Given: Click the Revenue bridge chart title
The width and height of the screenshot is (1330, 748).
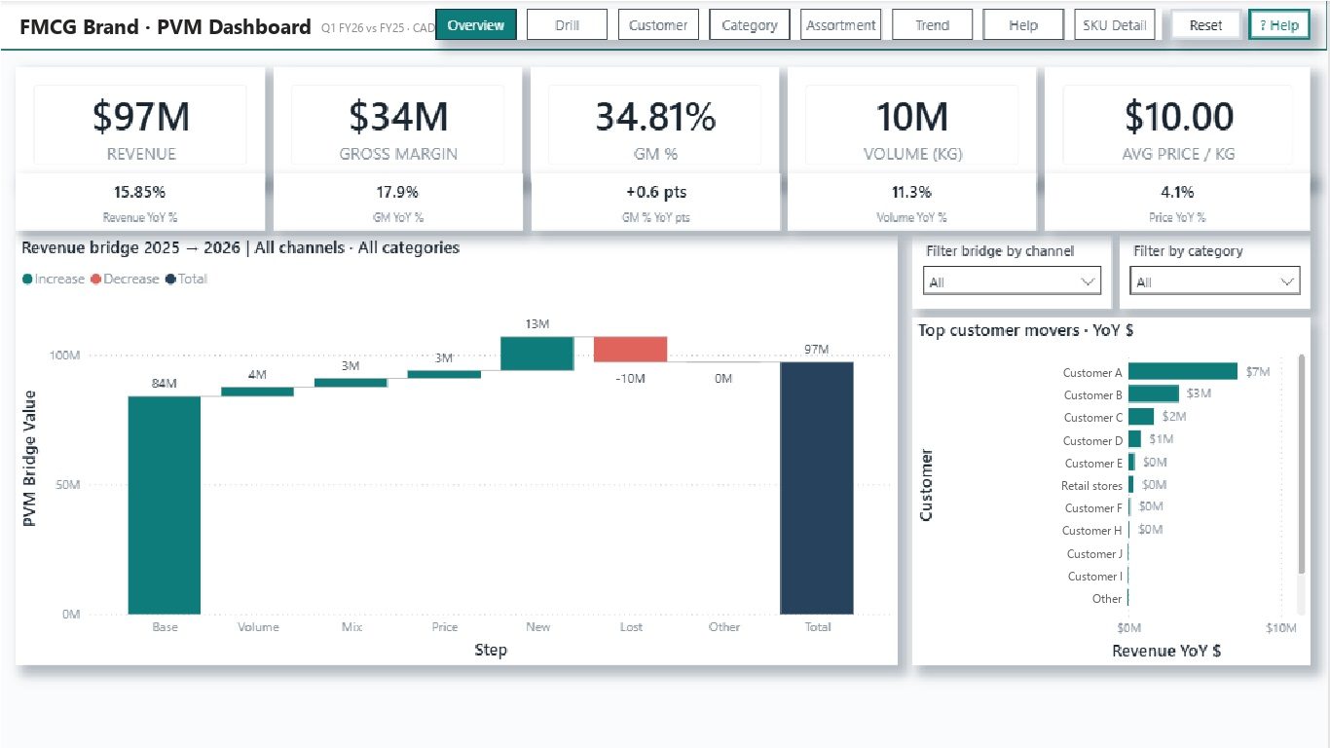Looking at the screenshot, I should 240,247.
